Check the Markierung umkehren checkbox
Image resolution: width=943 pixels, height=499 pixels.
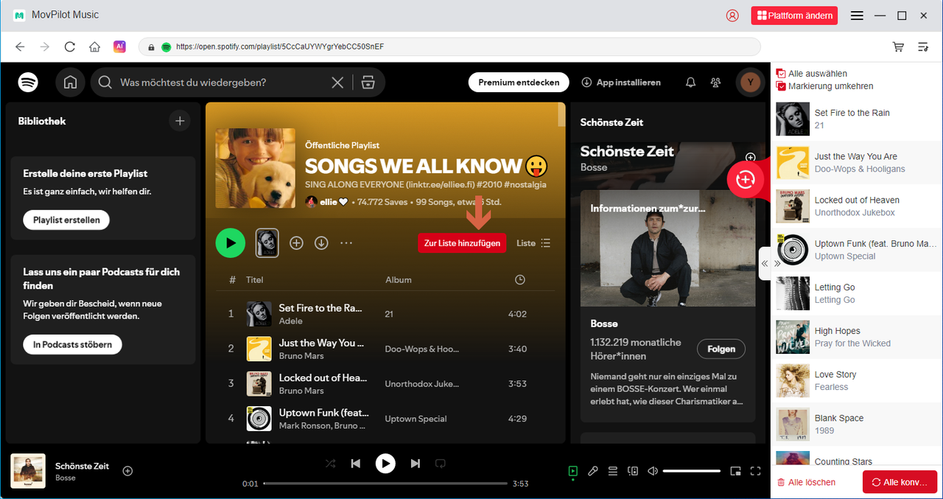click(781, 86)
